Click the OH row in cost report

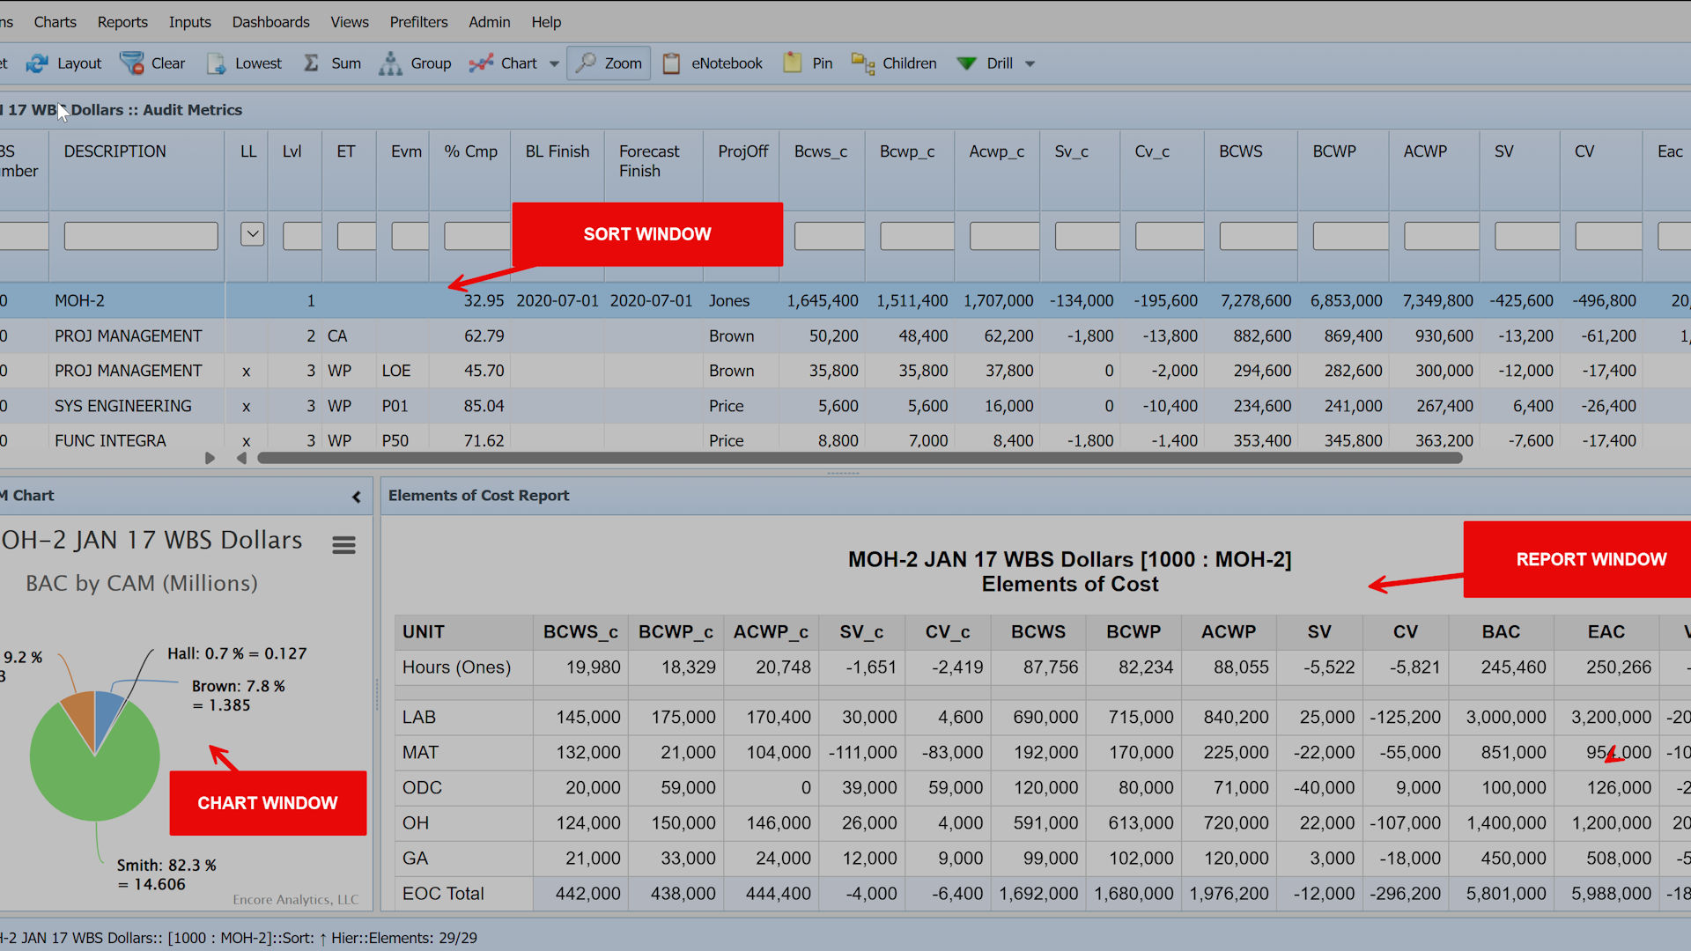pos(1043,823)
